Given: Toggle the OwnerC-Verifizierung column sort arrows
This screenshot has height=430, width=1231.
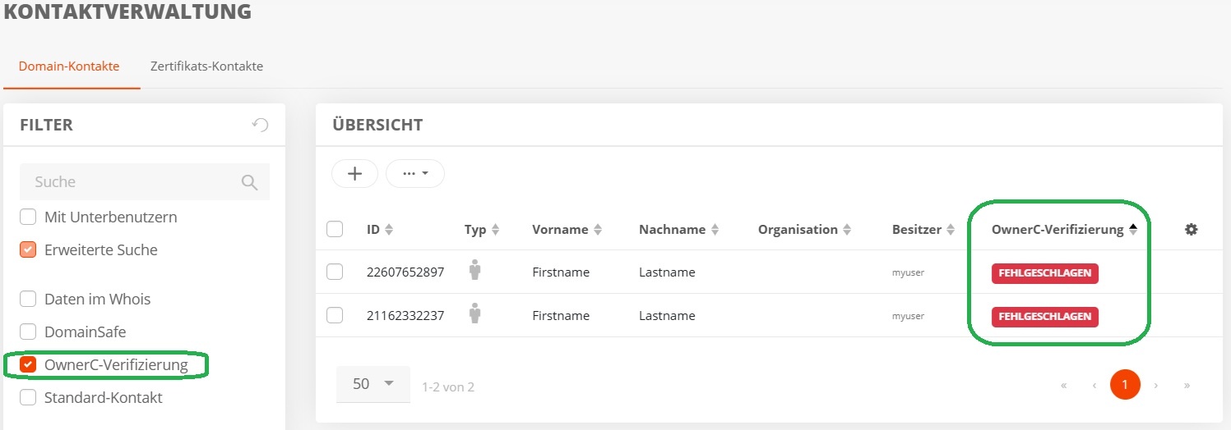Looking at the screenshot, I should tap(1132, 230).
